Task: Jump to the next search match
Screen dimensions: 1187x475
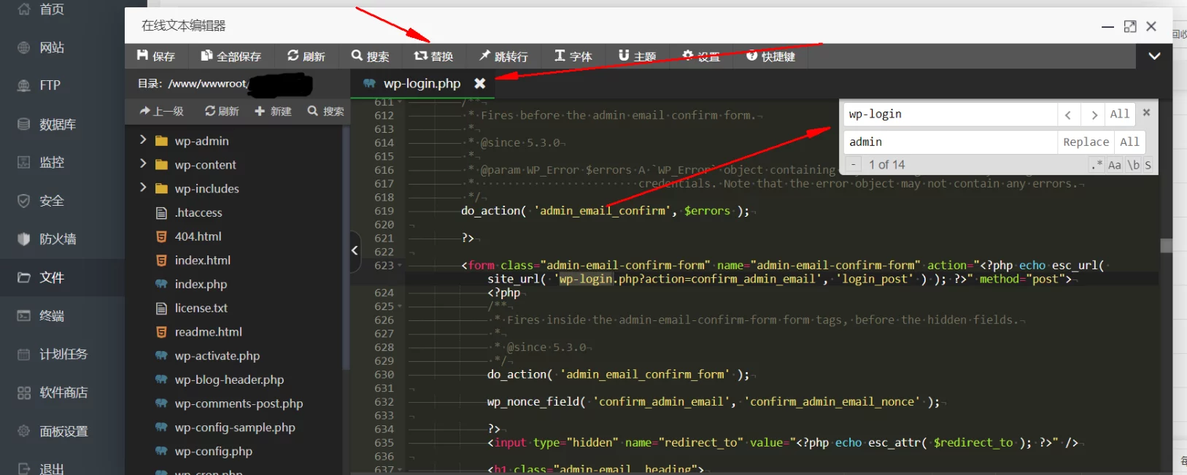Action: [1093, 115]
